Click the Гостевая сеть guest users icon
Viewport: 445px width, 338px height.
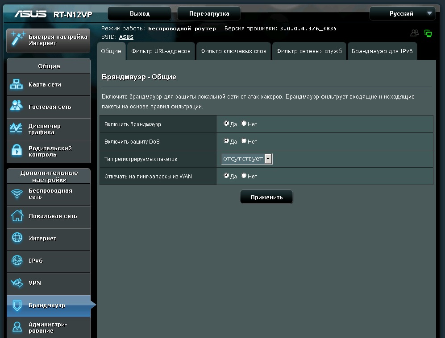17,106
